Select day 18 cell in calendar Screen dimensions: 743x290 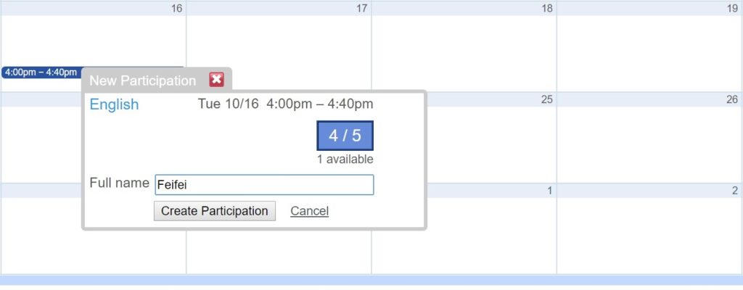(464, 46)
